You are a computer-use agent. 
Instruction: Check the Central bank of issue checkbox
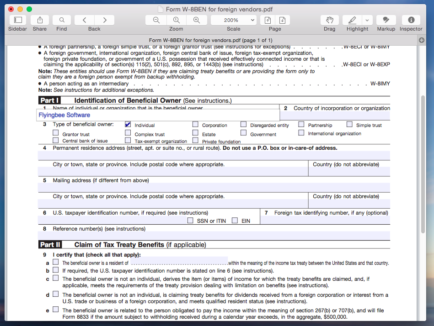[56, 140]
